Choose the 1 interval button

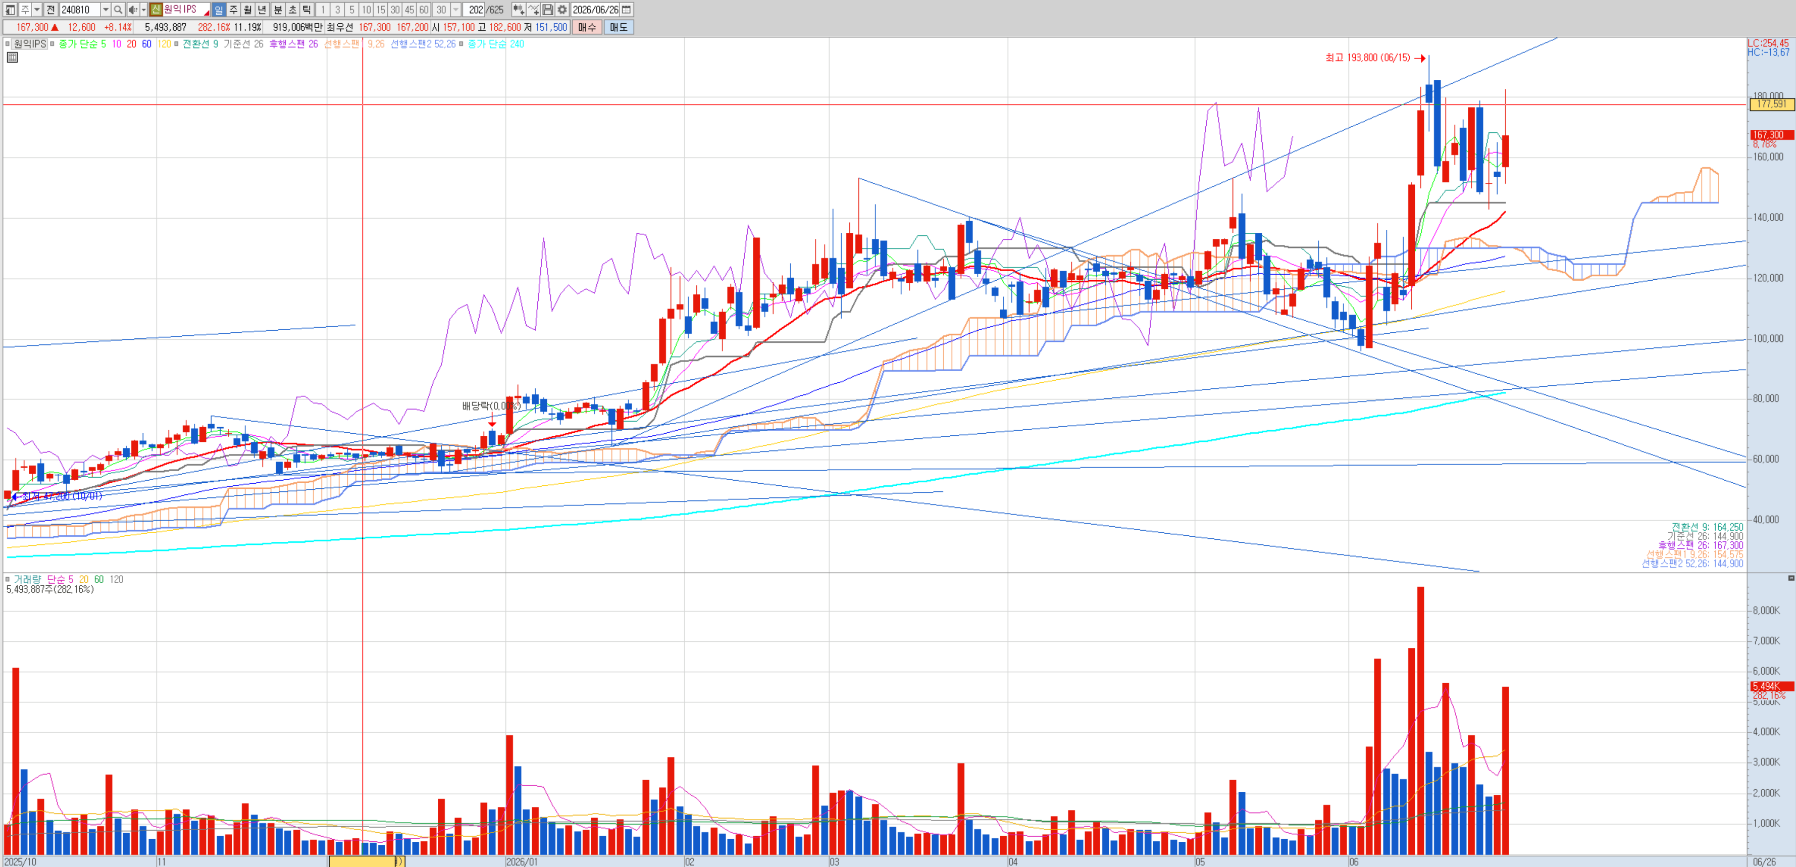[323, 10]
